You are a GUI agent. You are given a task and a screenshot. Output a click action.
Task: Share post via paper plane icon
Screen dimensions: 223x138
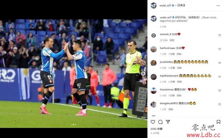click(168, 122)
